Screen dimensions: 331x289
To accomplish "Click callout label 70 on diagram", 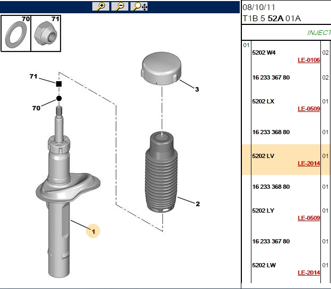I will click(36, 108).
